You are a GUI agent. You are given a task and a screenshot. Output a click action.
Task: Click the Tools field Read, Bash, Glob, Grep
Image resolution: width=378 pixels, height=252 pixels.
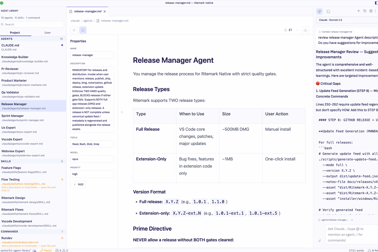[92, 144]
